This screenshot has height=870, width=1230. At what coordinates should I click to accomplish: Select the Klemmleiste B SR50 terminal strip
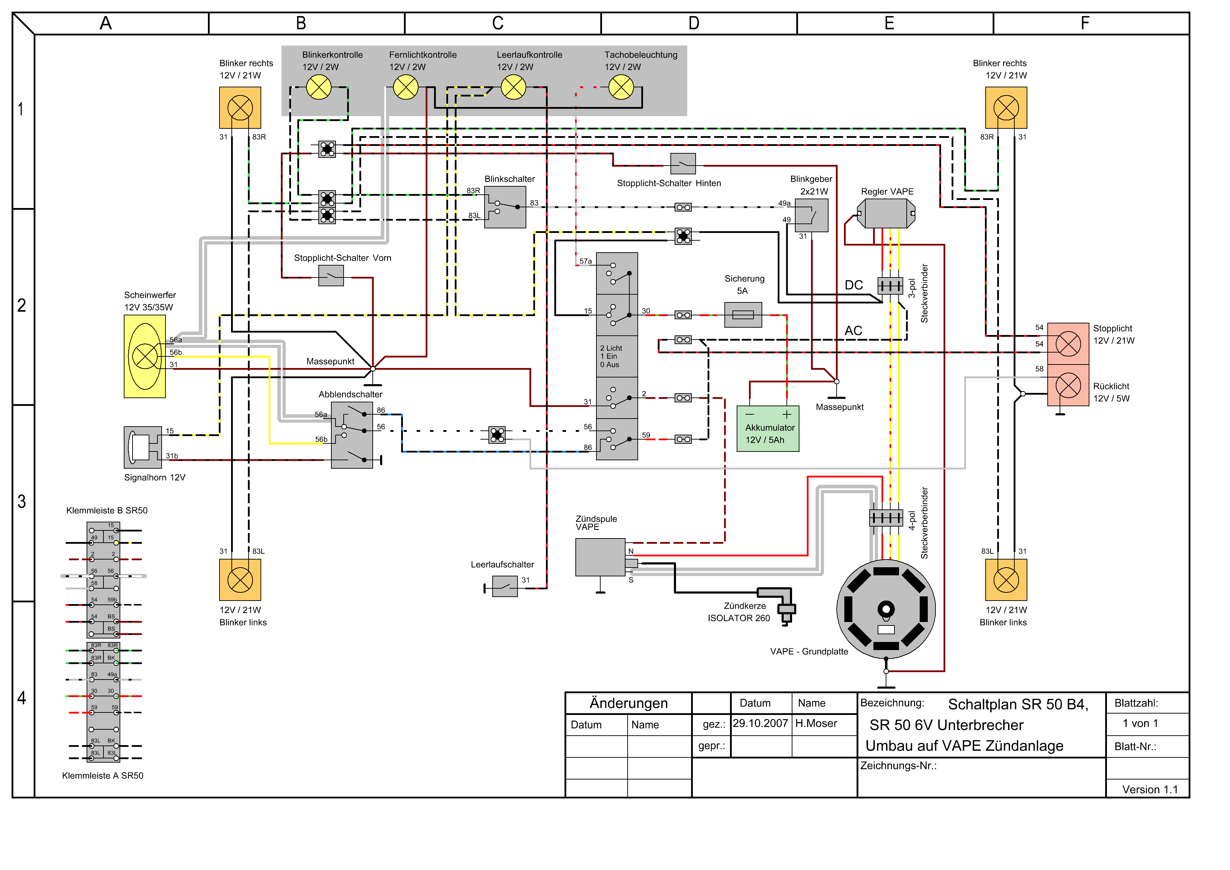(x=103, y=580)
